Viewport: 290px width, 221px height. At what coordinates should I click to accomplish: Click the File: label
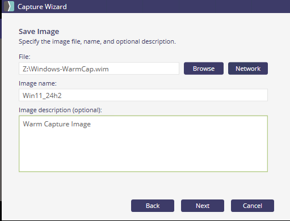point(24,57)
